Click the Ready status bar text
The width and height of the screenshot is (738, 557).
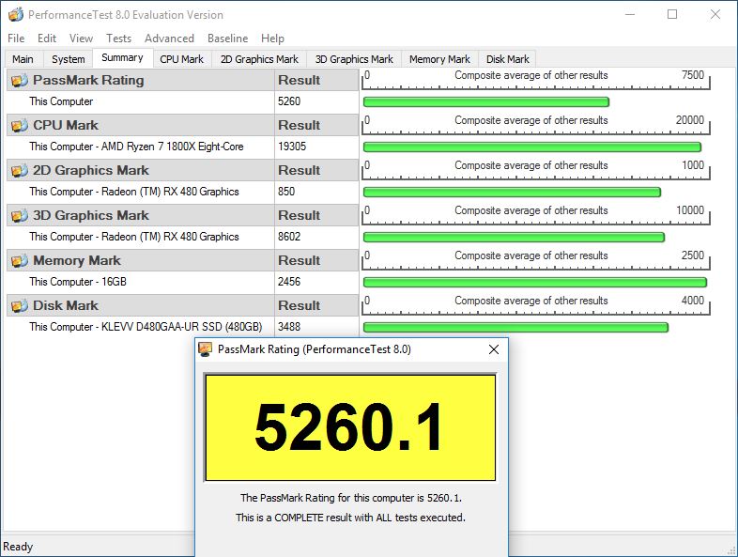18,547
